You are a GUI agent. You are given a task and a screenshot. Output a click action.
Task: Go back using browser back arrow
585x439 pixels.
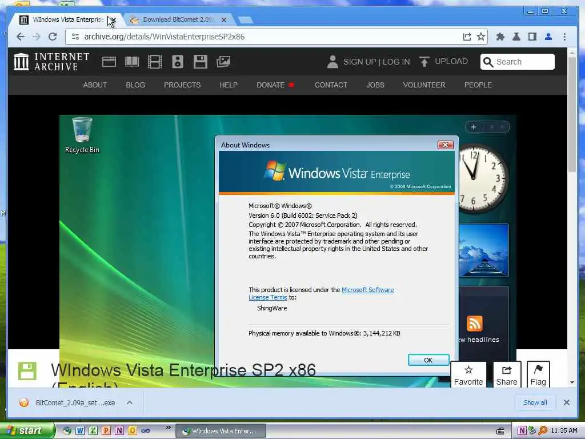[x=21, y=37]
